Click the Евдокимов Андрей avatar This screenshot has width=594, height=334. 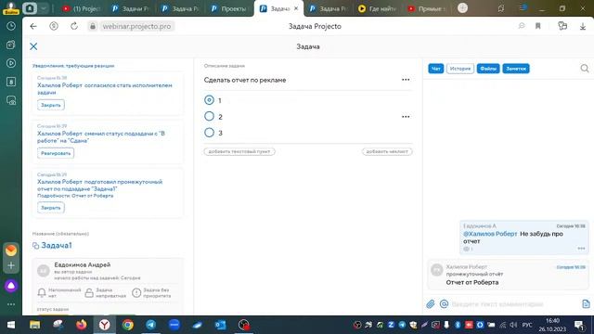click(44, 271)
